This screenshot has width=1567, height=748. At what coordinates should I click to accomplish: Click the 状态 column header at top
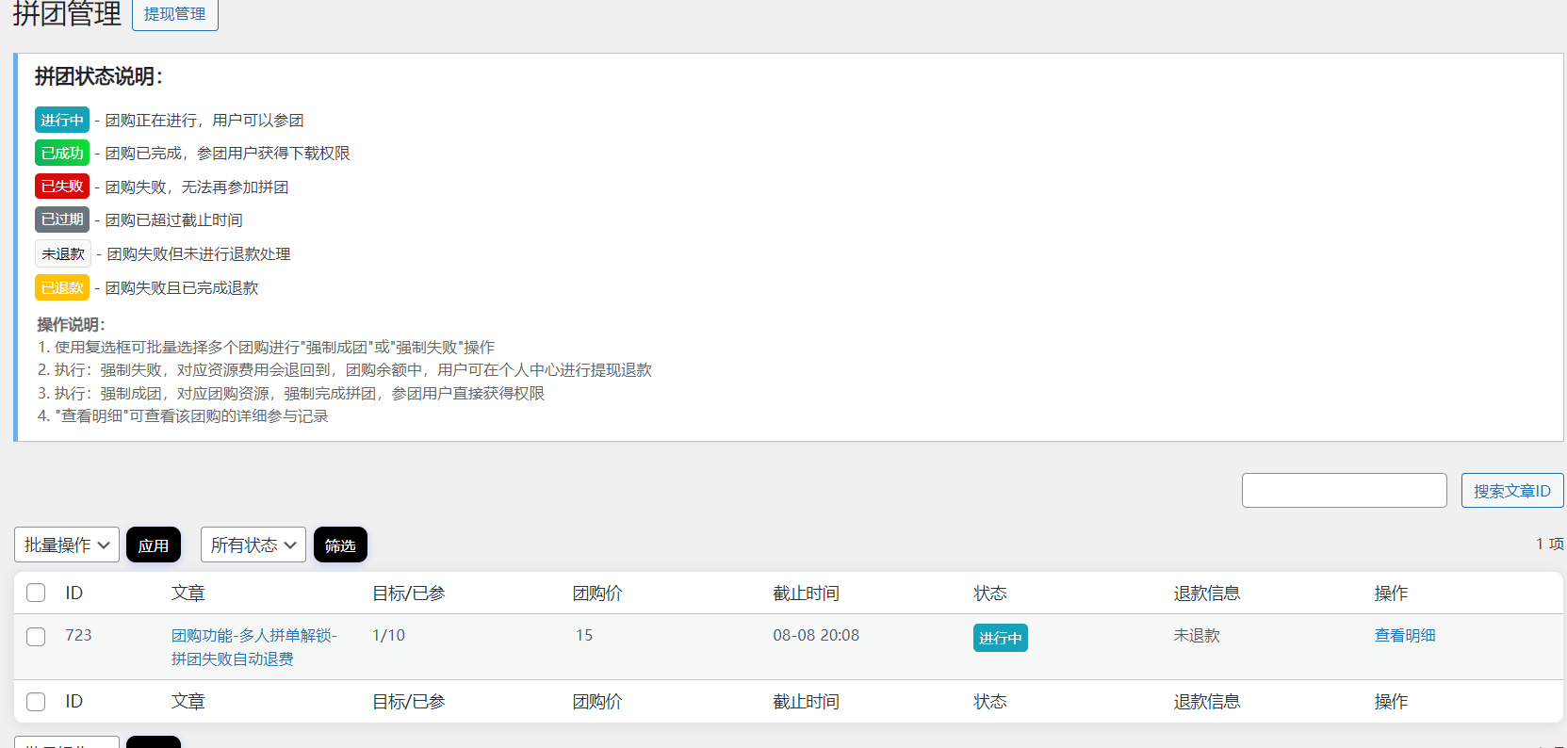point(990,594)
